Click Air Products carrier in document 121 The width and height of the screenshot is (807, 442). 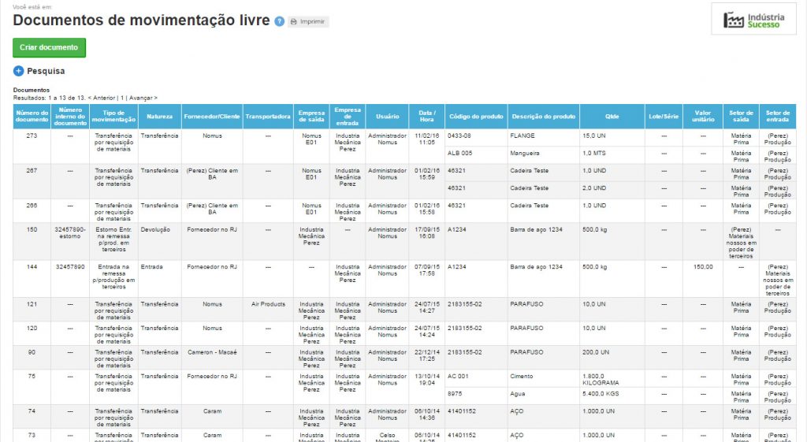point(268,303)
